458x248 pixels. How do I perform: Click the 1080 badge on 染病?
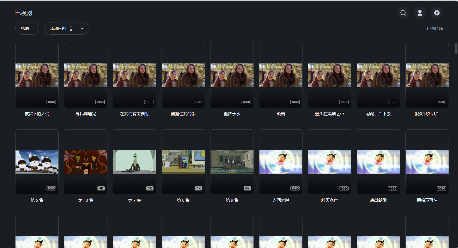click(x=295, y=102)
